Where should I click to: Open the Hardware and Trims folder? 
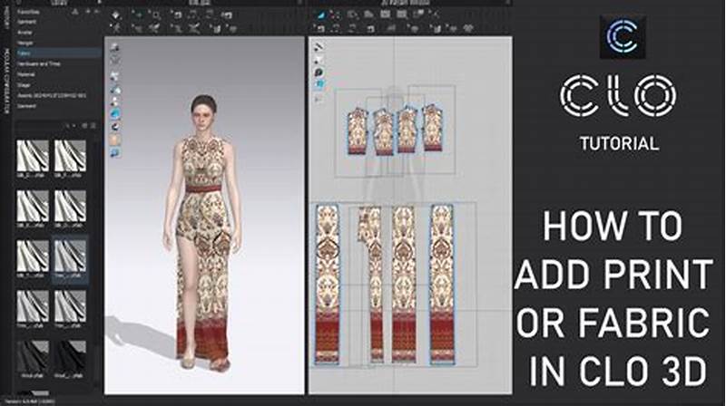(x=39, y=63)
